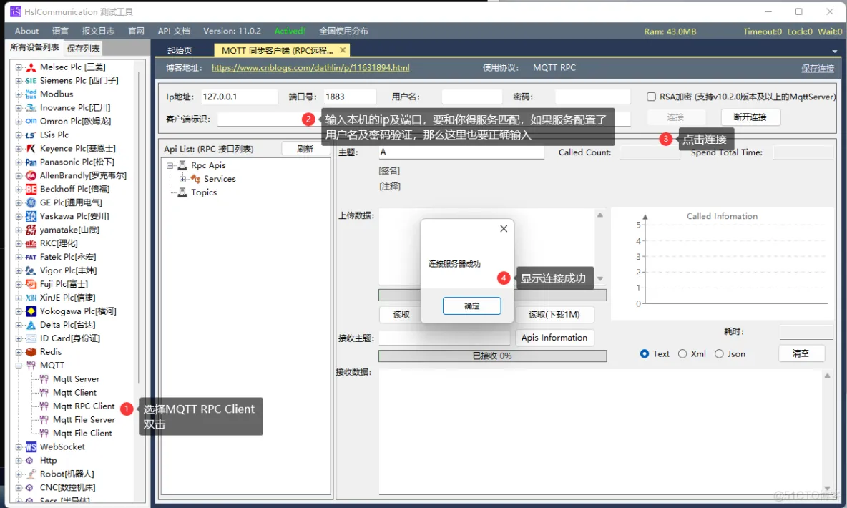Click the Keyence Plc icon
The height and width of the screenshot is (508, 847).
click(31, 148)
